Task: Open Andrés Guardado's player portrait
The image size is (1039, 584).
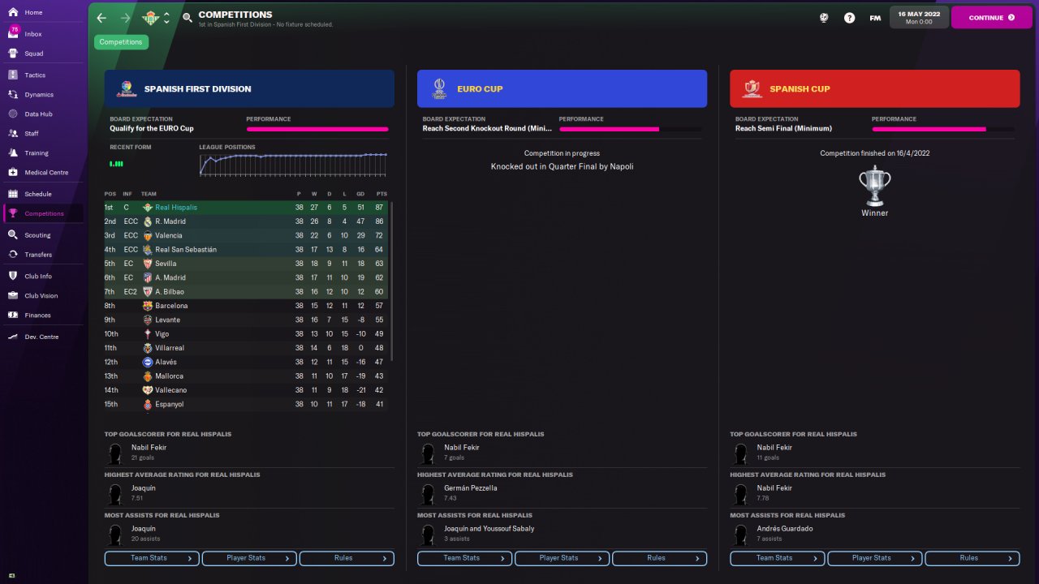Action: click(740, 534)
